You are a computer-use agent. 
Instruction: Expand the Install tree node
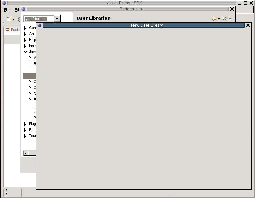point(25,46)
